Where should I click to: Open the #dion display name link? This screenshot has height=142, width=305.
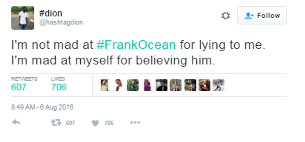click(x=51, y=13)
